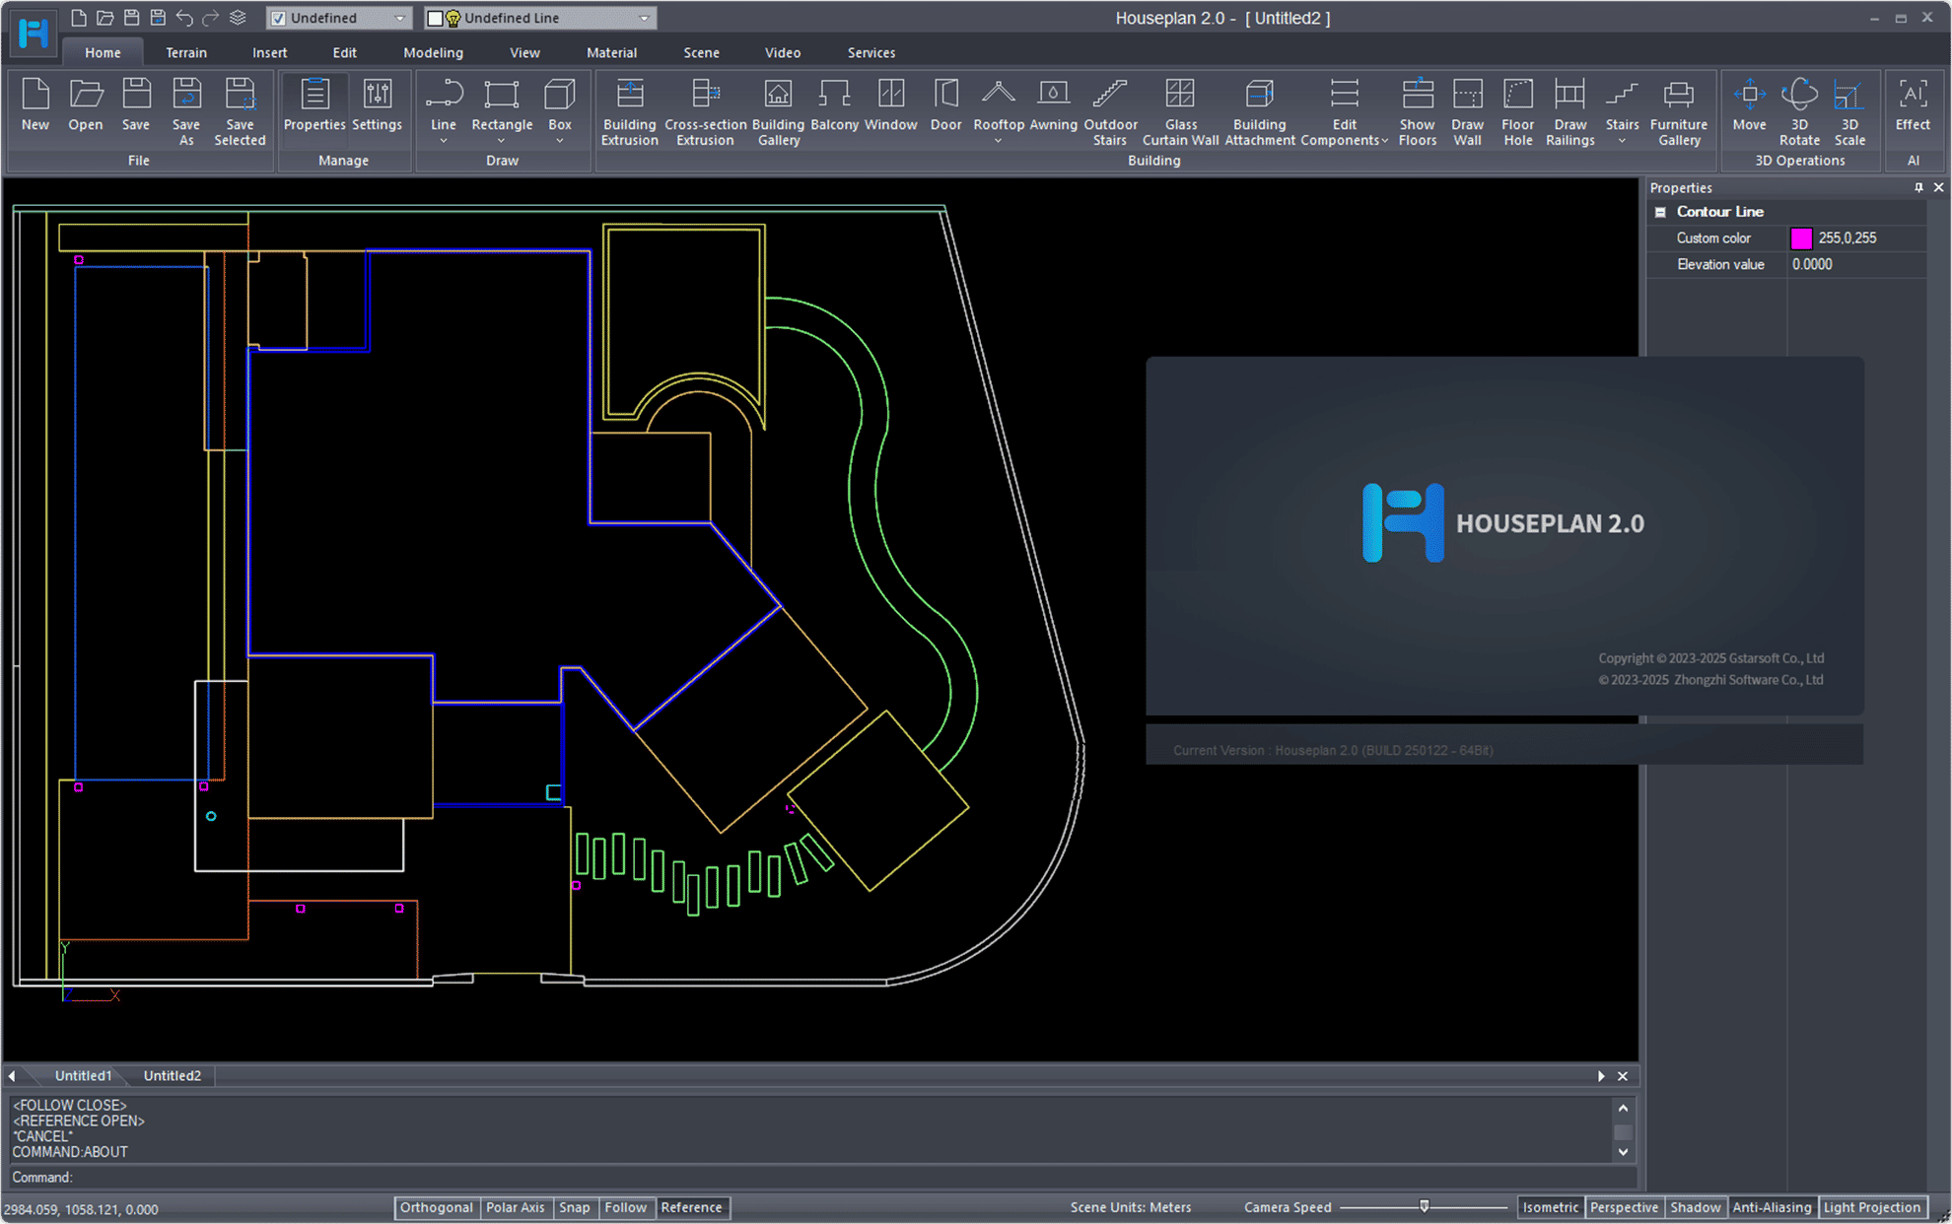Select Cross-section Extrusion tool
This screenshot has height=1224, width=1952.
[705, 111]
